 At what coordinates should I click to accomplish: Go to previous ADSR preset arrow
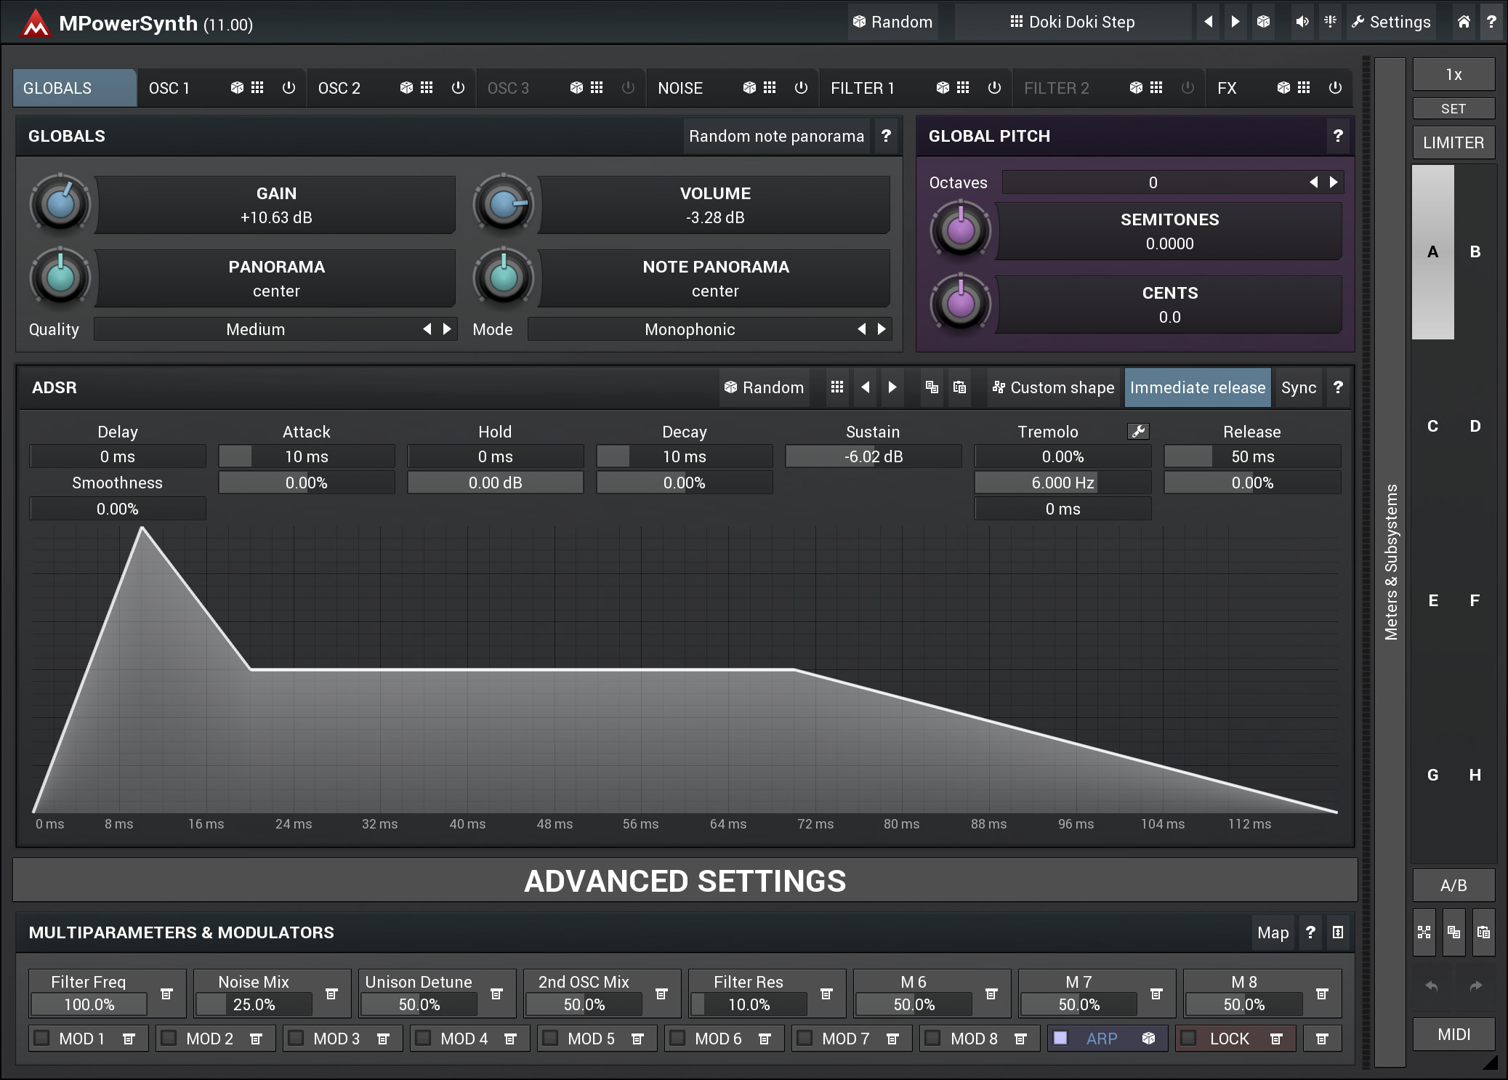(x=865, y=387)
